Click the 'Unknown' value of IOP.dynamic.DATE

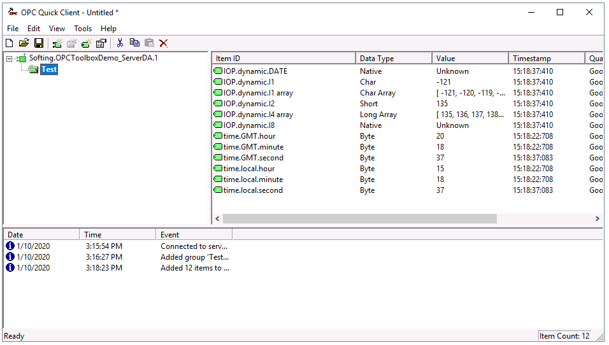452,71
